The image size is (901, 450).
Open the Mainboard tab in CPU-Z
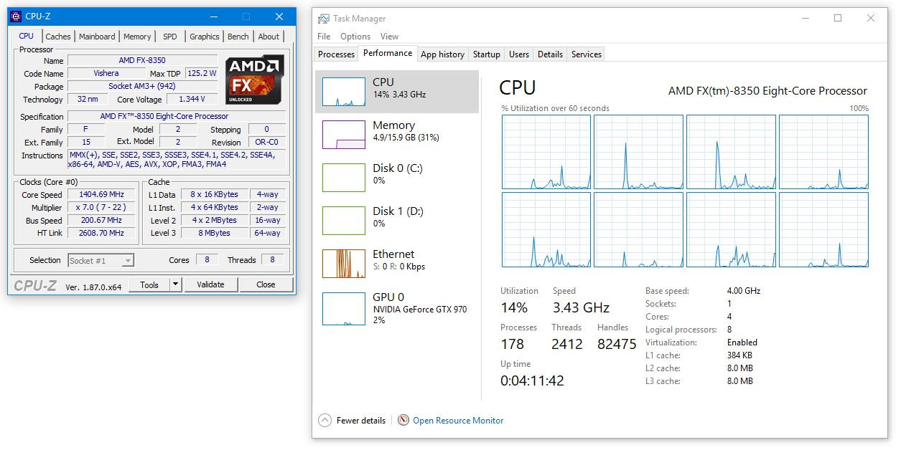pyautogui.click(x=97, y=37)
